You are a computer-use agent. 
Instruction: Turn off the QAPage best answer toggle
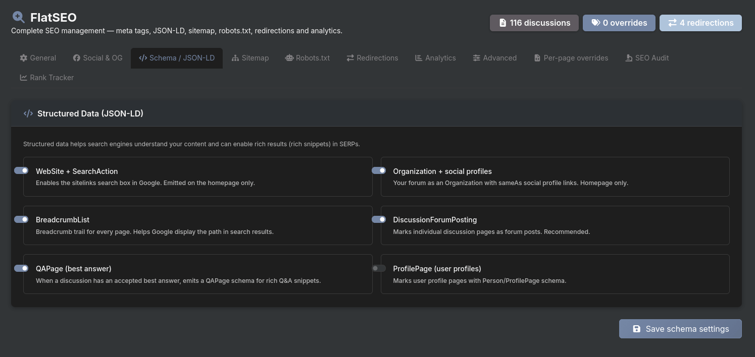[x=21, y=268]
